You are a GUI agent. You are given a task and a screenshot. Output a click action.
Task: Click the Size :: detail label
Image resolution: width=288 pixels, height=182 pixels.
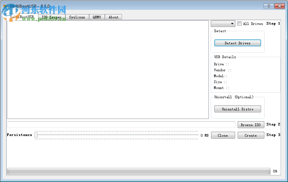[220, 82]
